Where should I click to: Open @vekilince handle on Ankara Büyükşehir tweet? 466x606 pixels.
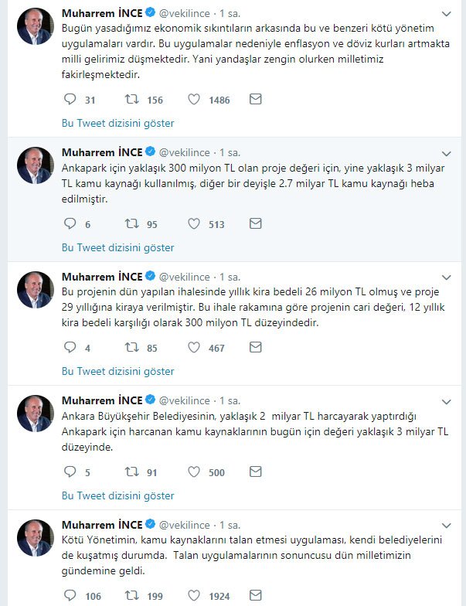(184, 400)
